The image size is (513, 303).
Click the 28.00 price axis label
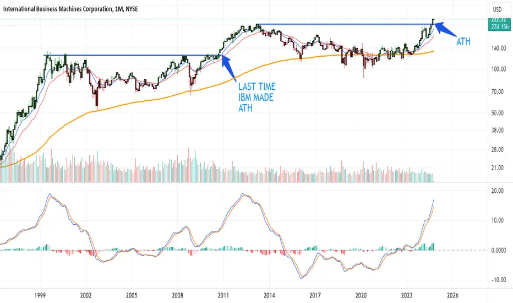point(497,149)
